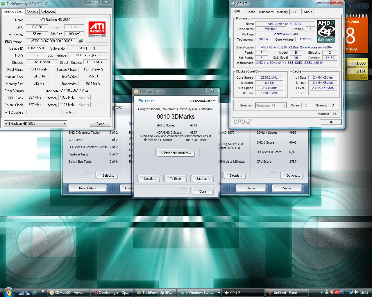Click the GPU-Z Close button
This screenshot has height=297, width=372.
point(100,124)
